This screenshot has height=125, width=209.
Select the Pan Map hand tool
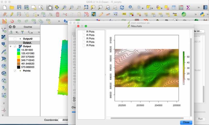point(49,7)
